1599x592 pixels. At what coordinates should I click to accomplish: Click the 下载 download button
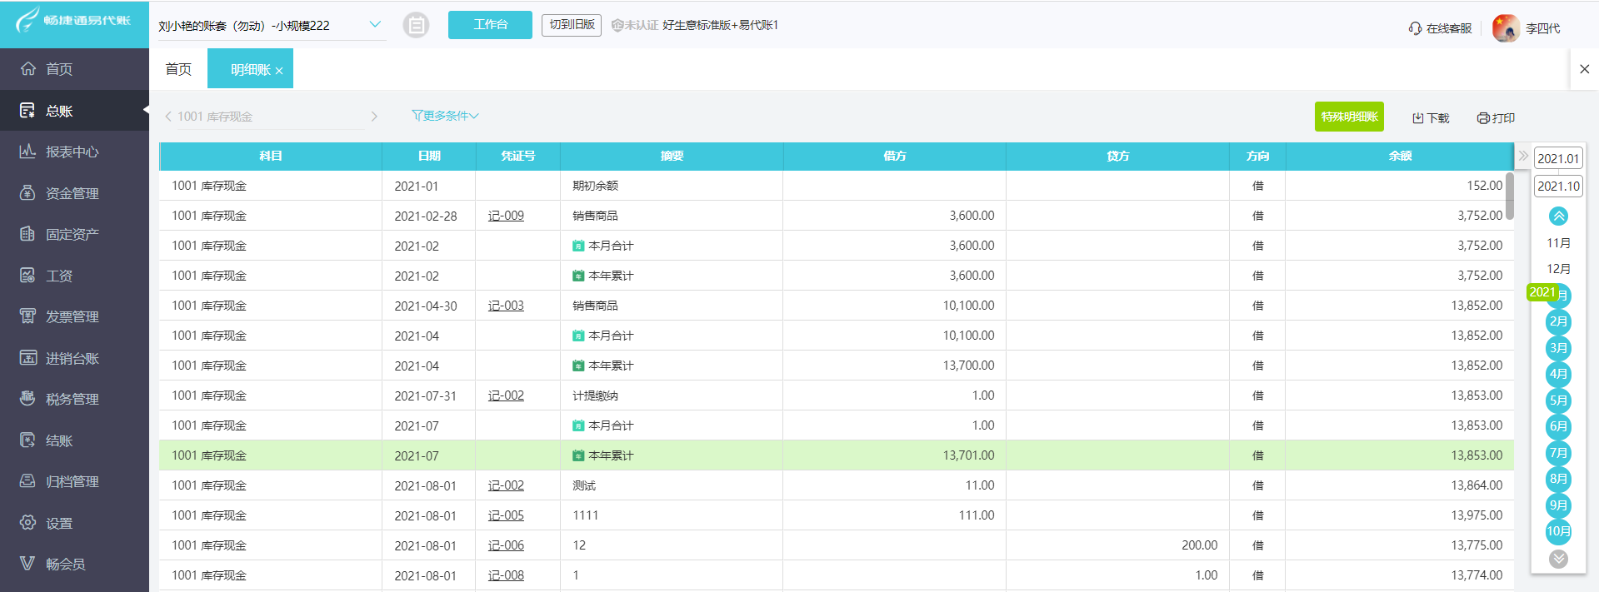(x=1431, y=118)
